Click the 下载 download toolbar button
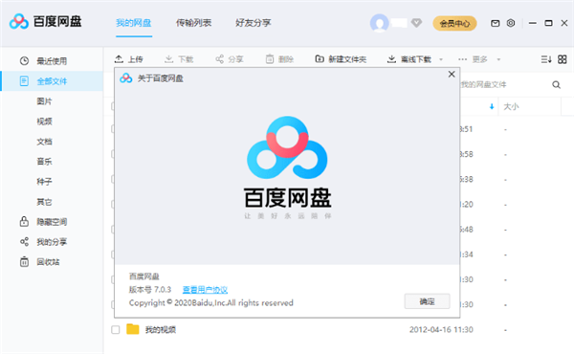574x354 pixels. click(x=179, y=59)
